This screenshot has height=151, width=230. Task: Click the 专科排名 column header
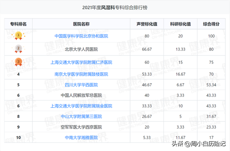point(18,24)
